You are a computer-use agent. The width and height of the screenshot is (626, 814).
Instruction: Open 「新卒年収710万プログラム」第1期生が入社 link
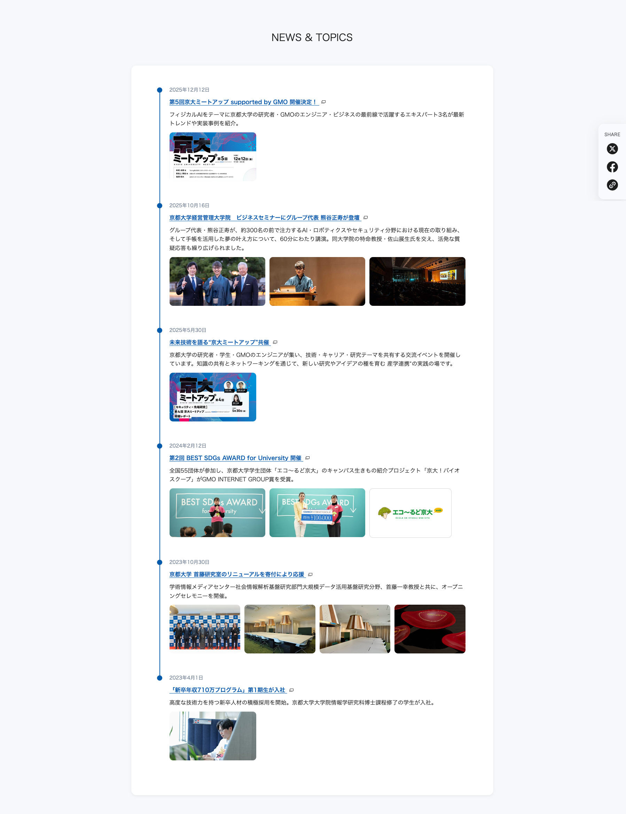coord(227,690)
